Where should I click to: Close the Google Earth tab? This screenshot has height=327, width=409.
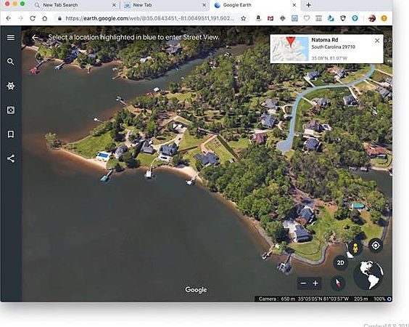(294, 5)
